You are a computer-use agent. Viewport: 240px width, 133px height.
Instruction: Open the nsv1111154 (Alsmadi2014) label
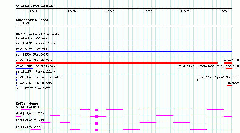click(x=36, y=71)
